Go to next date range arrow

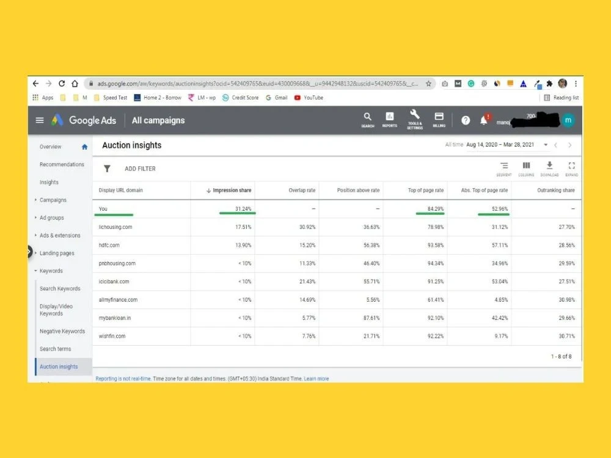click(569, 145)
